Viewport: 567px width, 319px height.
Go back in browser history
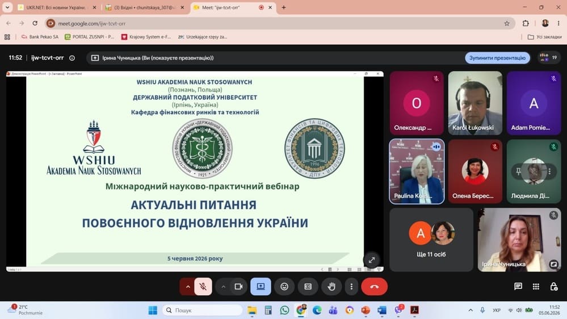9,23
